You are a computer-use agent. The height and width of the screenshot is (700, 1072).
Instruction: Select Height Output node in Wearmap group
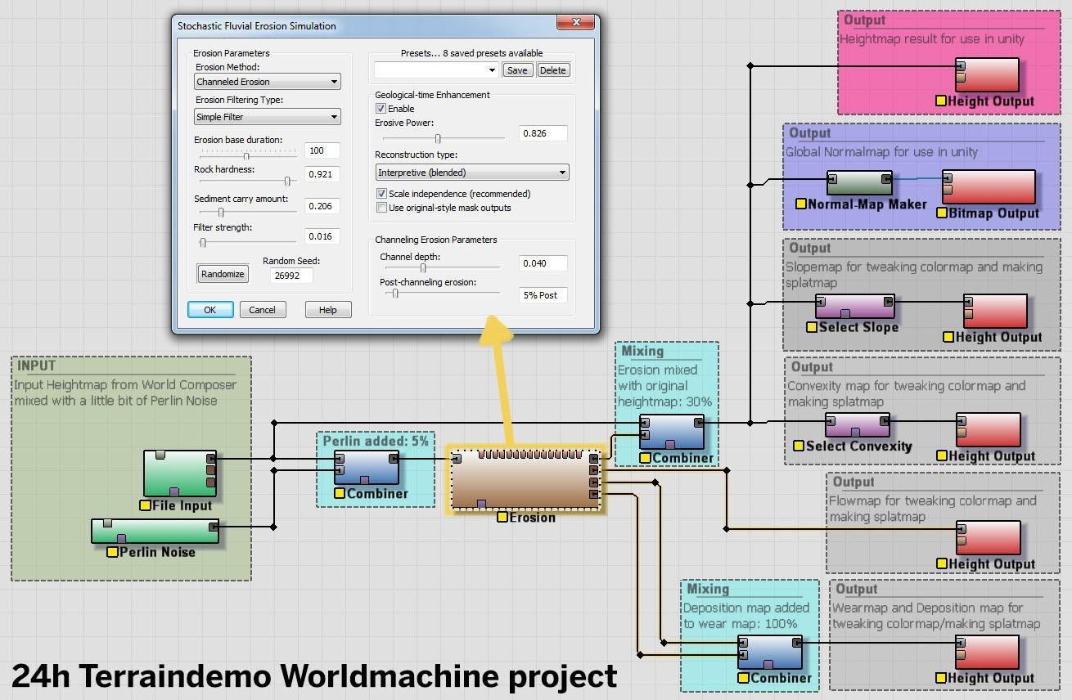[x=987, y=653]
